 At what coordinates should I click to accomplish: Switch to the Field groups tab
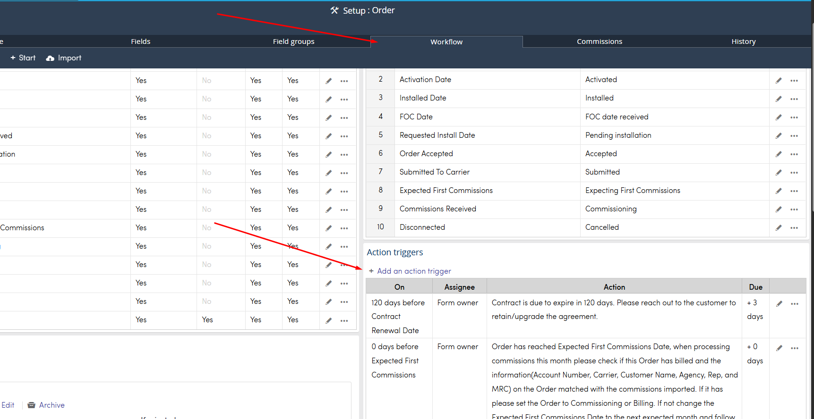coord(293,42)
